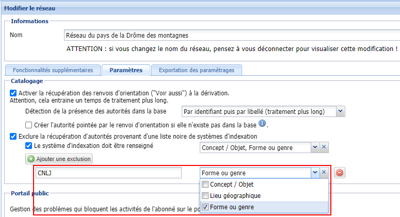Check Lieu géographique option in list
This screenshot has height=217, width=400.
click(x=205, y=196)
